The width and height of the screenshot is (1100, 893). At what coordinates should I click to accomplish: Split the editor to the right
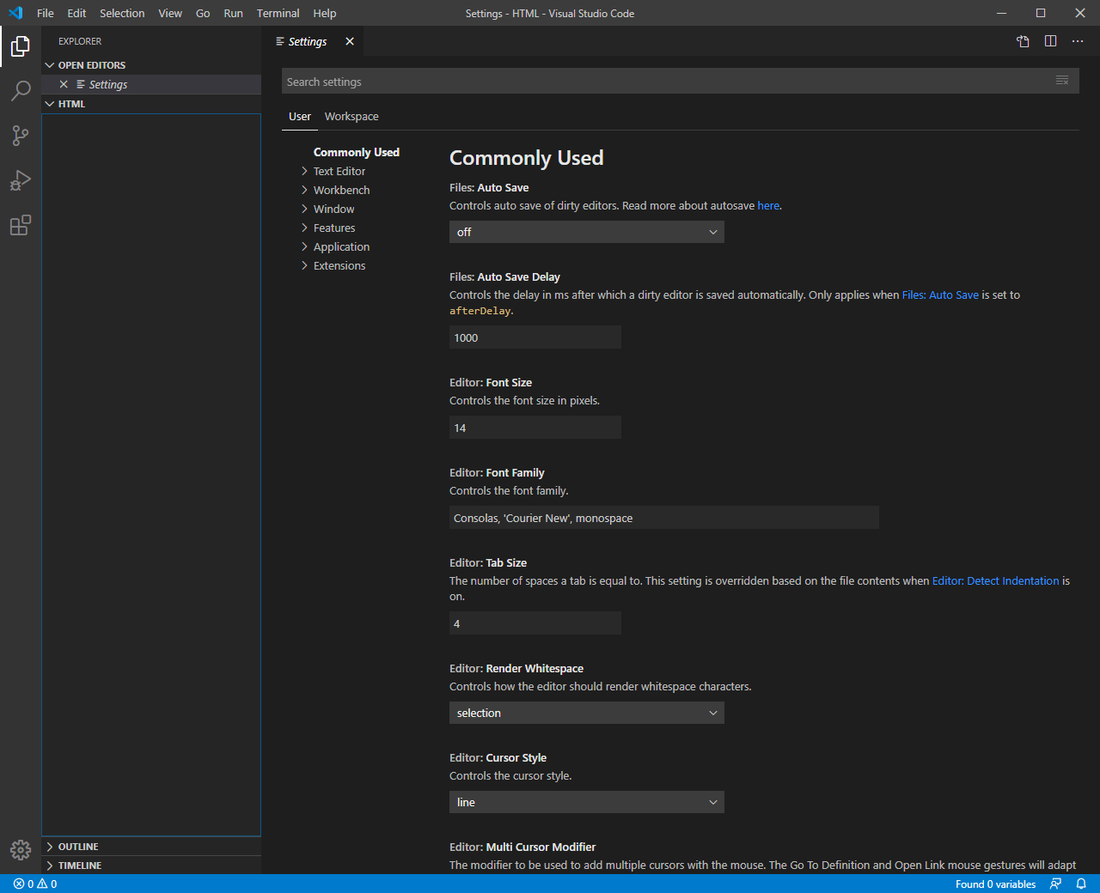1050,41
